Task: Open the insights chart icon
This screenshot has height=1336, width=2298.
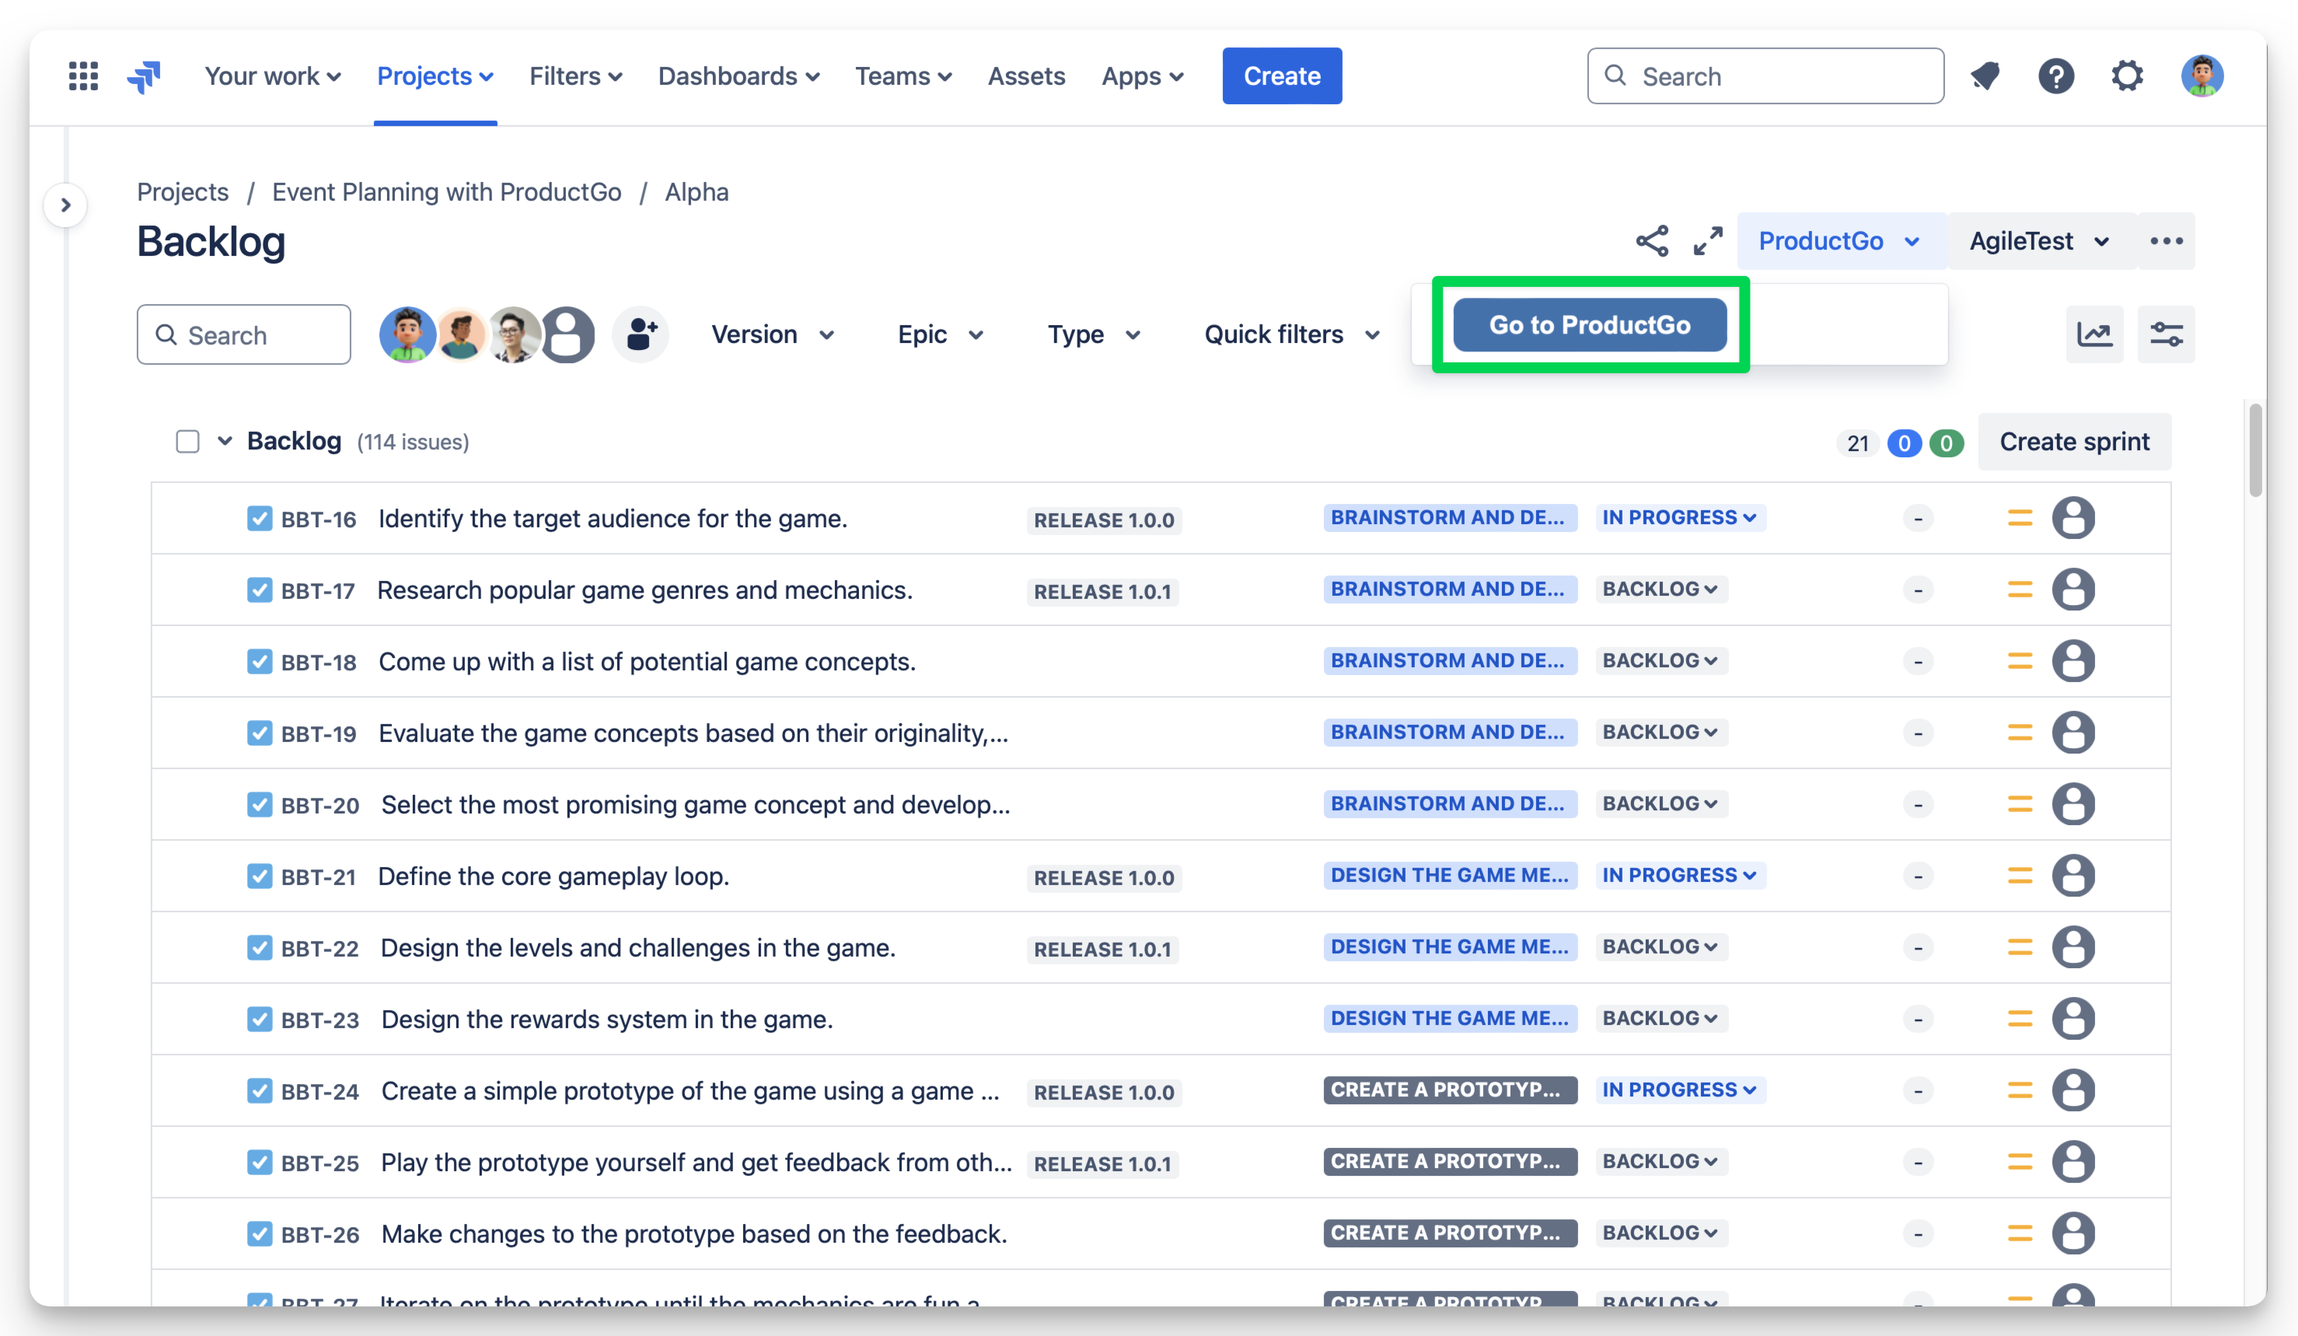Action: coord(2094,334)
